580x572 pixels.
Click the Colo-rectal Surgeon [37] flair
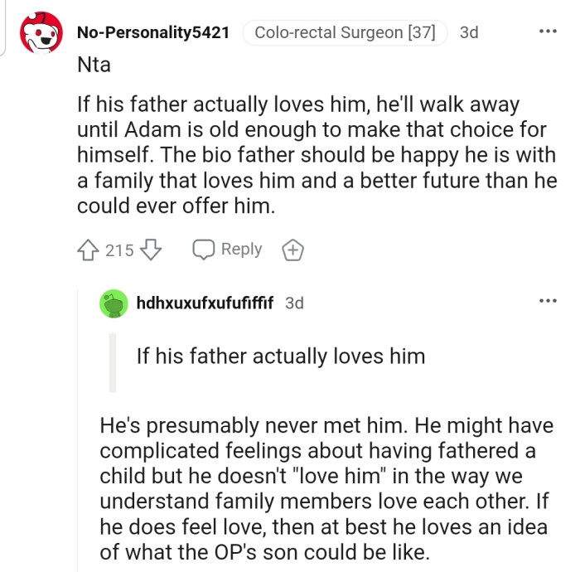pyautogui.click(x=345, y=33)
